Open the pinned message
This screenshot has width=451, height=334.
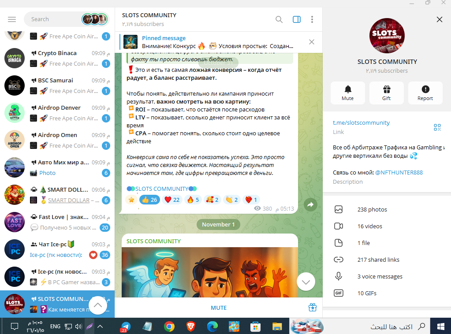point(213,42)
